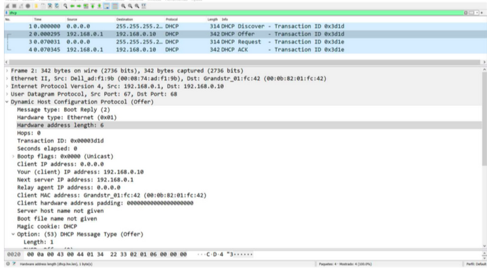
Task: Sort packets by Source column header
Action: (72, 19)
